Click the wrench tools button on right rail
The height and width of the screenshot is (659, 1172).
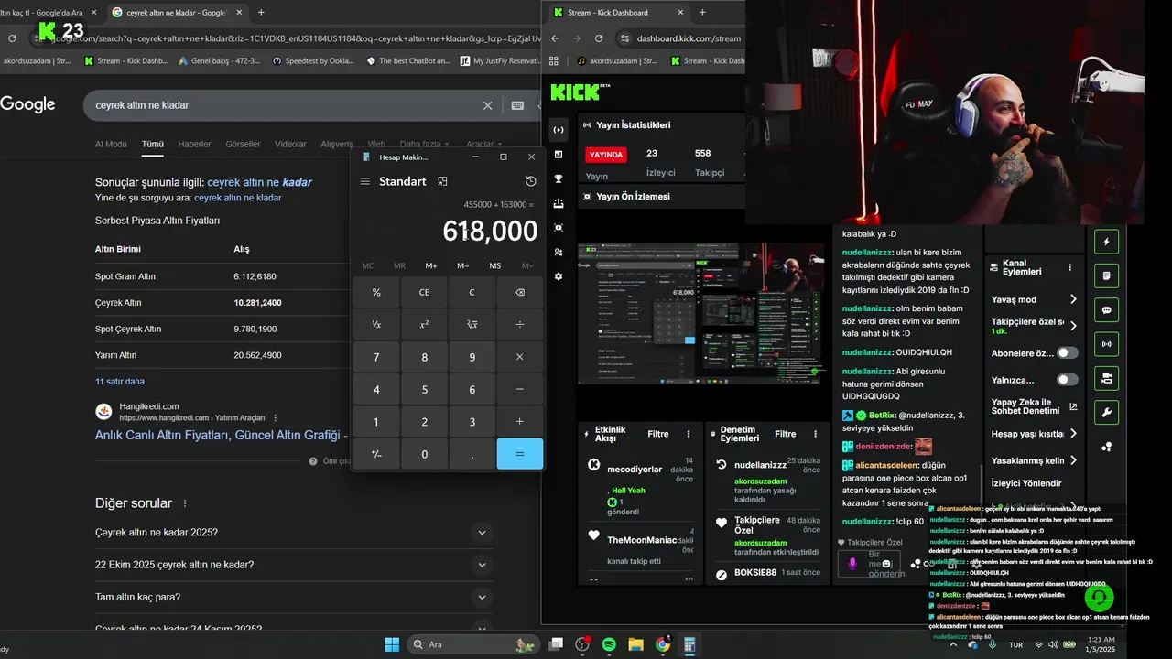pos(1106,413)
